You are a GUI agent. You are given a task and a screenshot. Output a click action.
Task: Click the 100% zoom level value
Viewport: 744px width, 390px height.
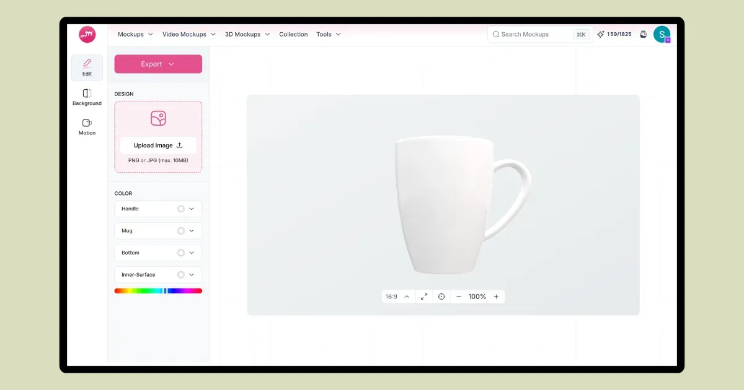click(477, 297)
